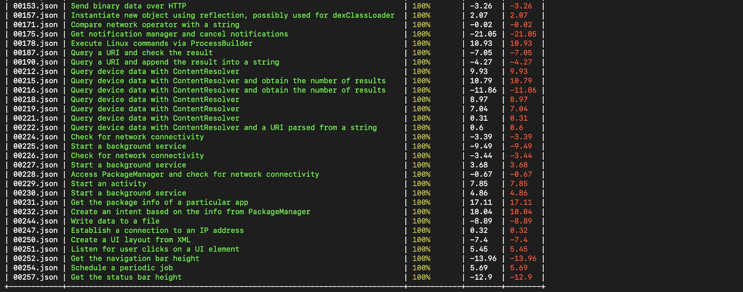Click the white value -8.89

click(481, 221)
